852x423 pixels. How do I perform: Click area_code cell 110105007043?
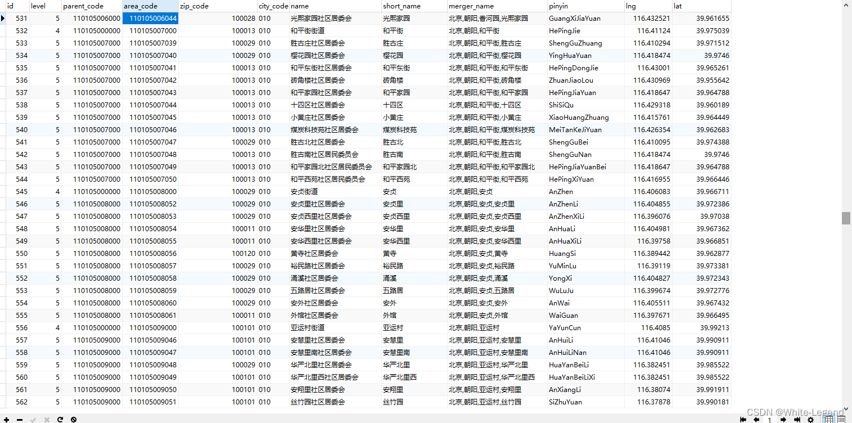pyautogui.click(x=150, y=93)
